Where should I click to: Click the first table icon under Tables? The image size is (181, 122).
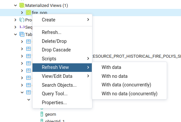29,42
